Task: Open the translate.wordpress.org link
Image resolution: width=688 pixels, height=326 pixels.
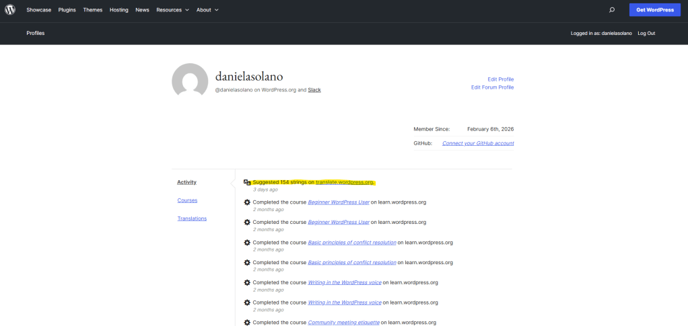Action: (x=345, y=182)
